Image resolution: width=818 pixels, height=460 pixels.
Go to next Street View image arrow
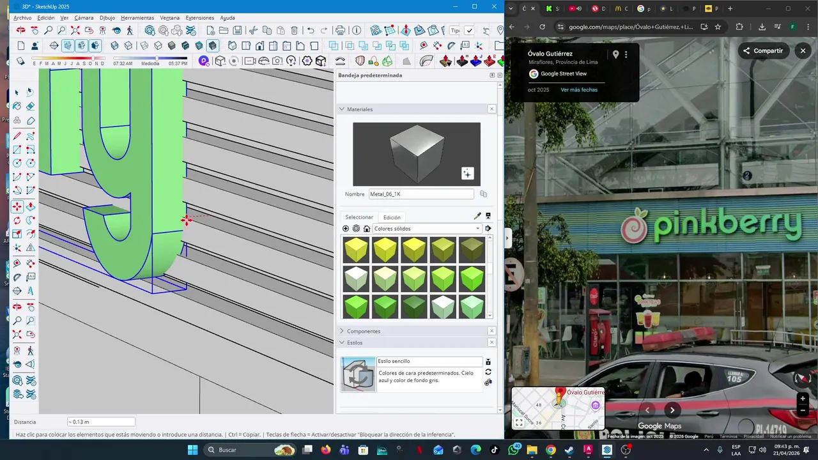(x=672, y=410)
